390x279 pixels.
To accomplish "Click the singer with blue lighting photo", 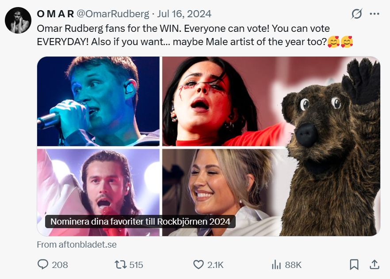I will [98, 101].
